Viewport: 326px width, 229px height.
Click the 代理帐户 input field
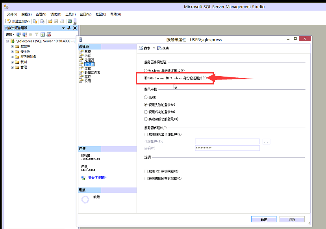click(x=228, y=141)
